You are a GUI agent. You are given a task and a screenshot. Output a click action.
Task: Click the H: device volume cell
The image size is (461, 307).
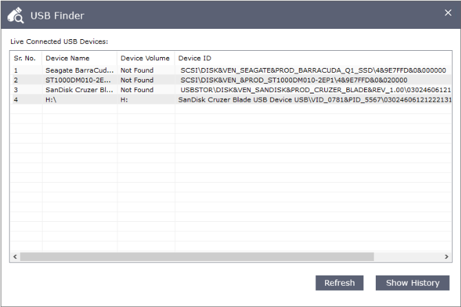[x=124, y=99]
